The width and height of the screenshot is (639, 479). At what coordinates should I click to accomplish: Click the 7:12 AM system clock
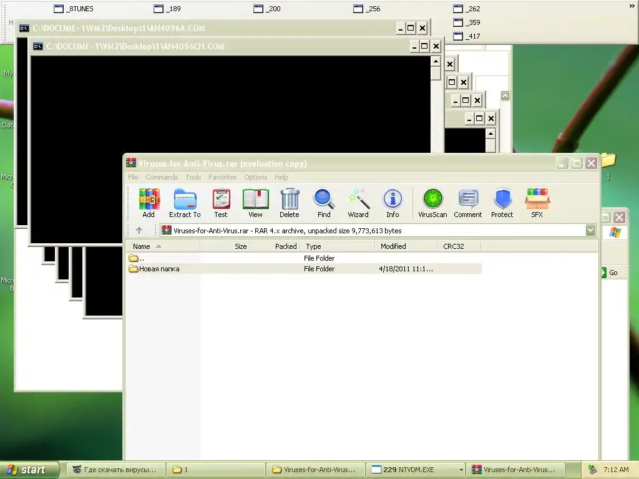pyautogui.click(x=616, y=470)
